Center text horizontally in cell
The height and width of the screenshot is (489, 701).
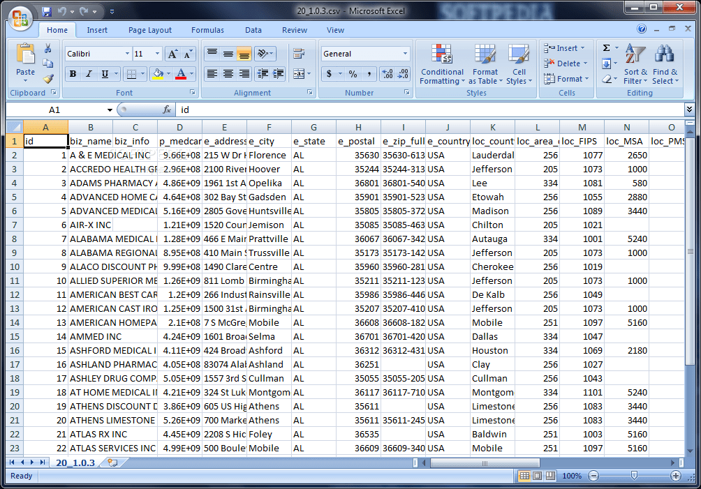click(x=228, y=74)
